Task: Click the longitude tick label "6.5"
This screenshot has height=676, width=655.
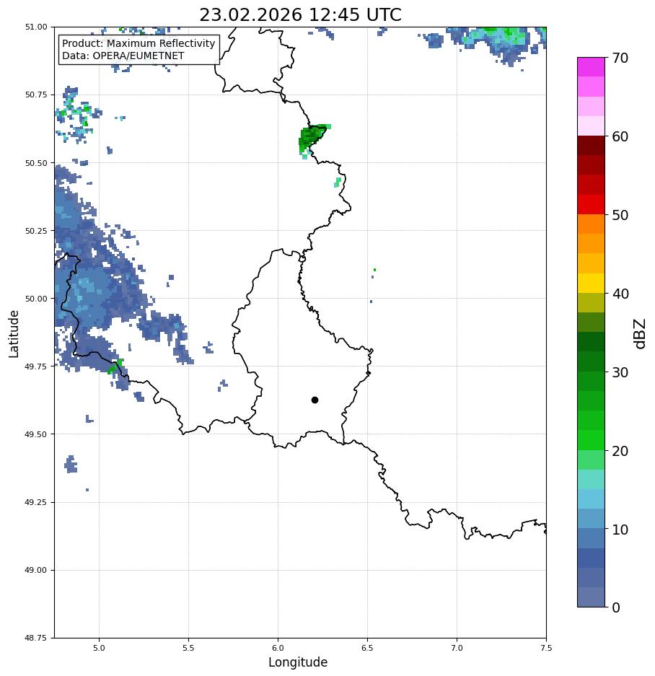Action: pos(367,648)
